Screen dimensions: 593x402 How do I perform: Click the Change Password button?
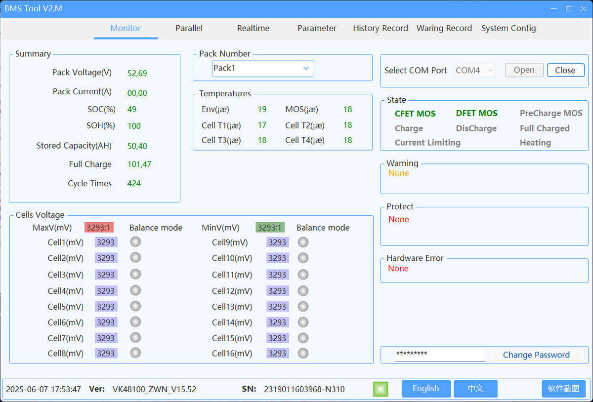(x=536, y=355)
